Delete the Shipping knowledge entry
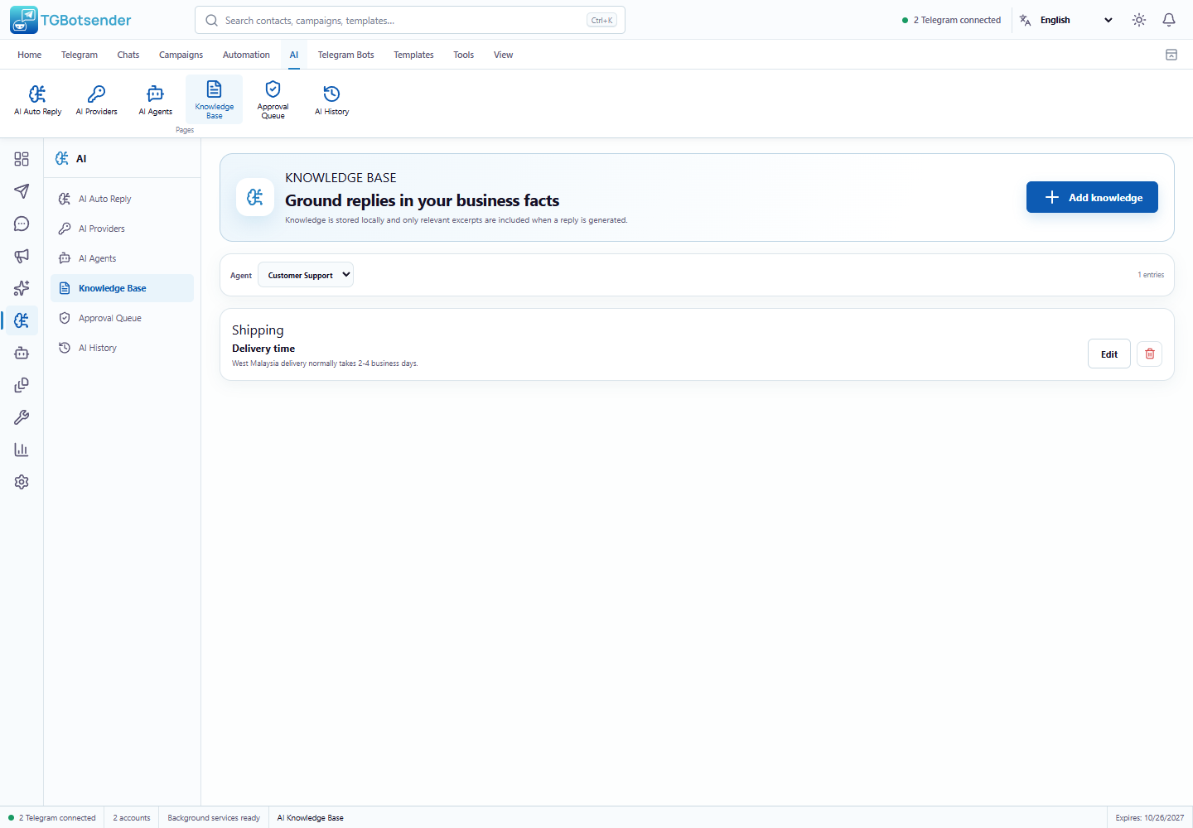This screenshot has height=828, width=1193. (1150, 354)
